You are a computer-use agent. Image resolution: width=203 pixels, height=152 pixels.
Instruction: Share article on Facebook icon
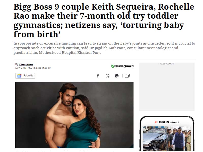pyautogui.click(x=98, y=76)
